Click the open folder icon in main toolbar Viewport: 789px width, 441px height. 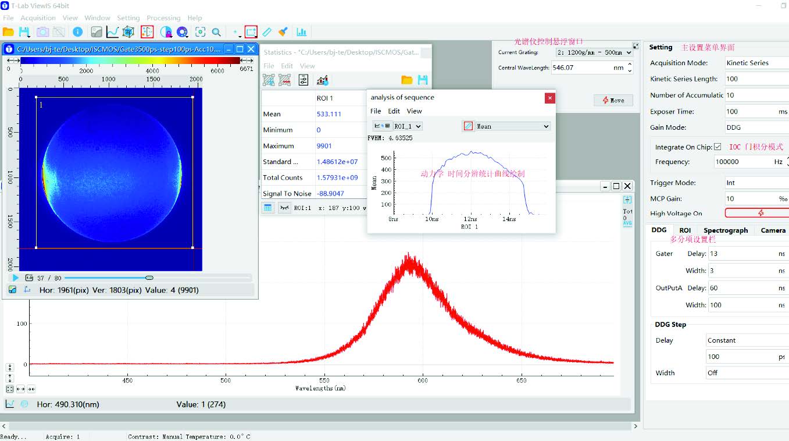click(8, 32)
